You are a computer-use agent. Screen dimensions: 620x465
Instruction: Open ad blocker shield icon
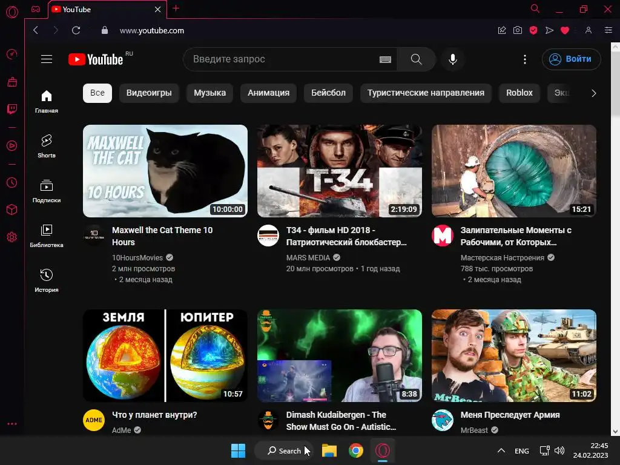(533, 30)
